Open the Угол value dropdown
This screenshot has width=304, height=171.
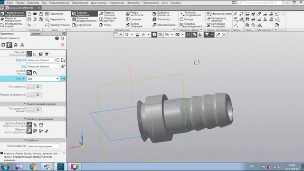[57, 79]
